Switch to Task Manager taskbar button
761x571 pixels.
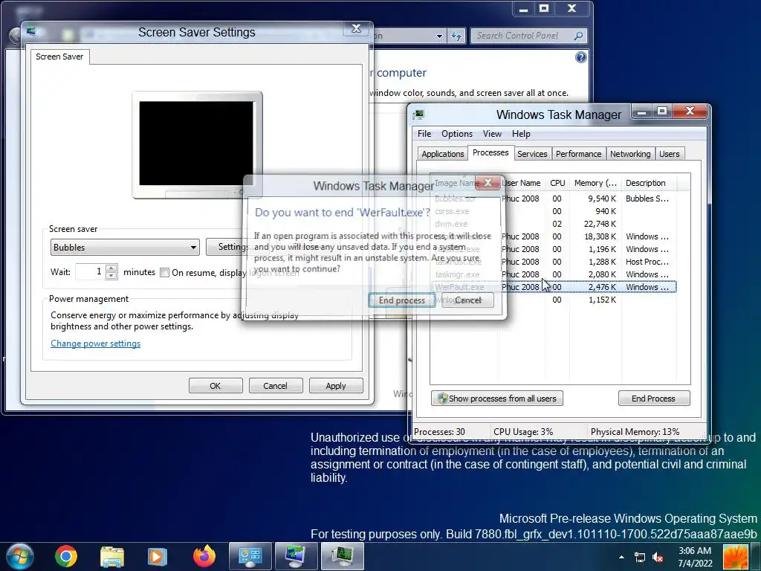(x=343, y=556)
